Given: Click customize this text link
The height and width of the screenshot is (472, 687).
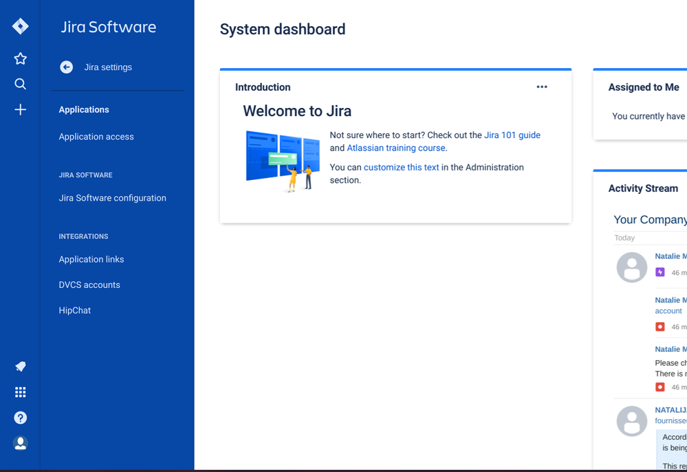Looking at the screenshot, I should click(x=402, y=167).
